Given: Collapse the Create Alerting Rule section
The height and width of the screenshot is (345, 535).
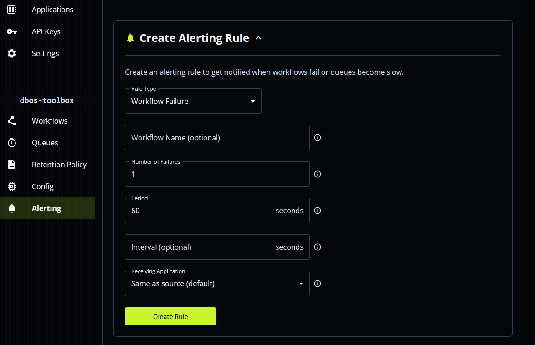Looking at the screenshot, I should (258, 38).
